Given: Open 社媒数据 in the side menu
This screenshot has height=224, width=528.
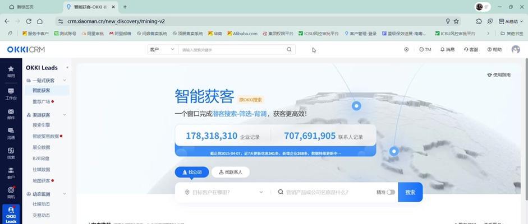Looking at the screenshot, I should [x=41, y=169].
